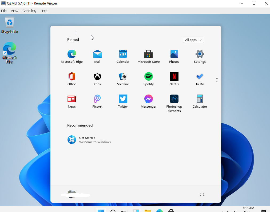
Task: Open Twitter from pinned apps
Action: [x=123, y=101]
